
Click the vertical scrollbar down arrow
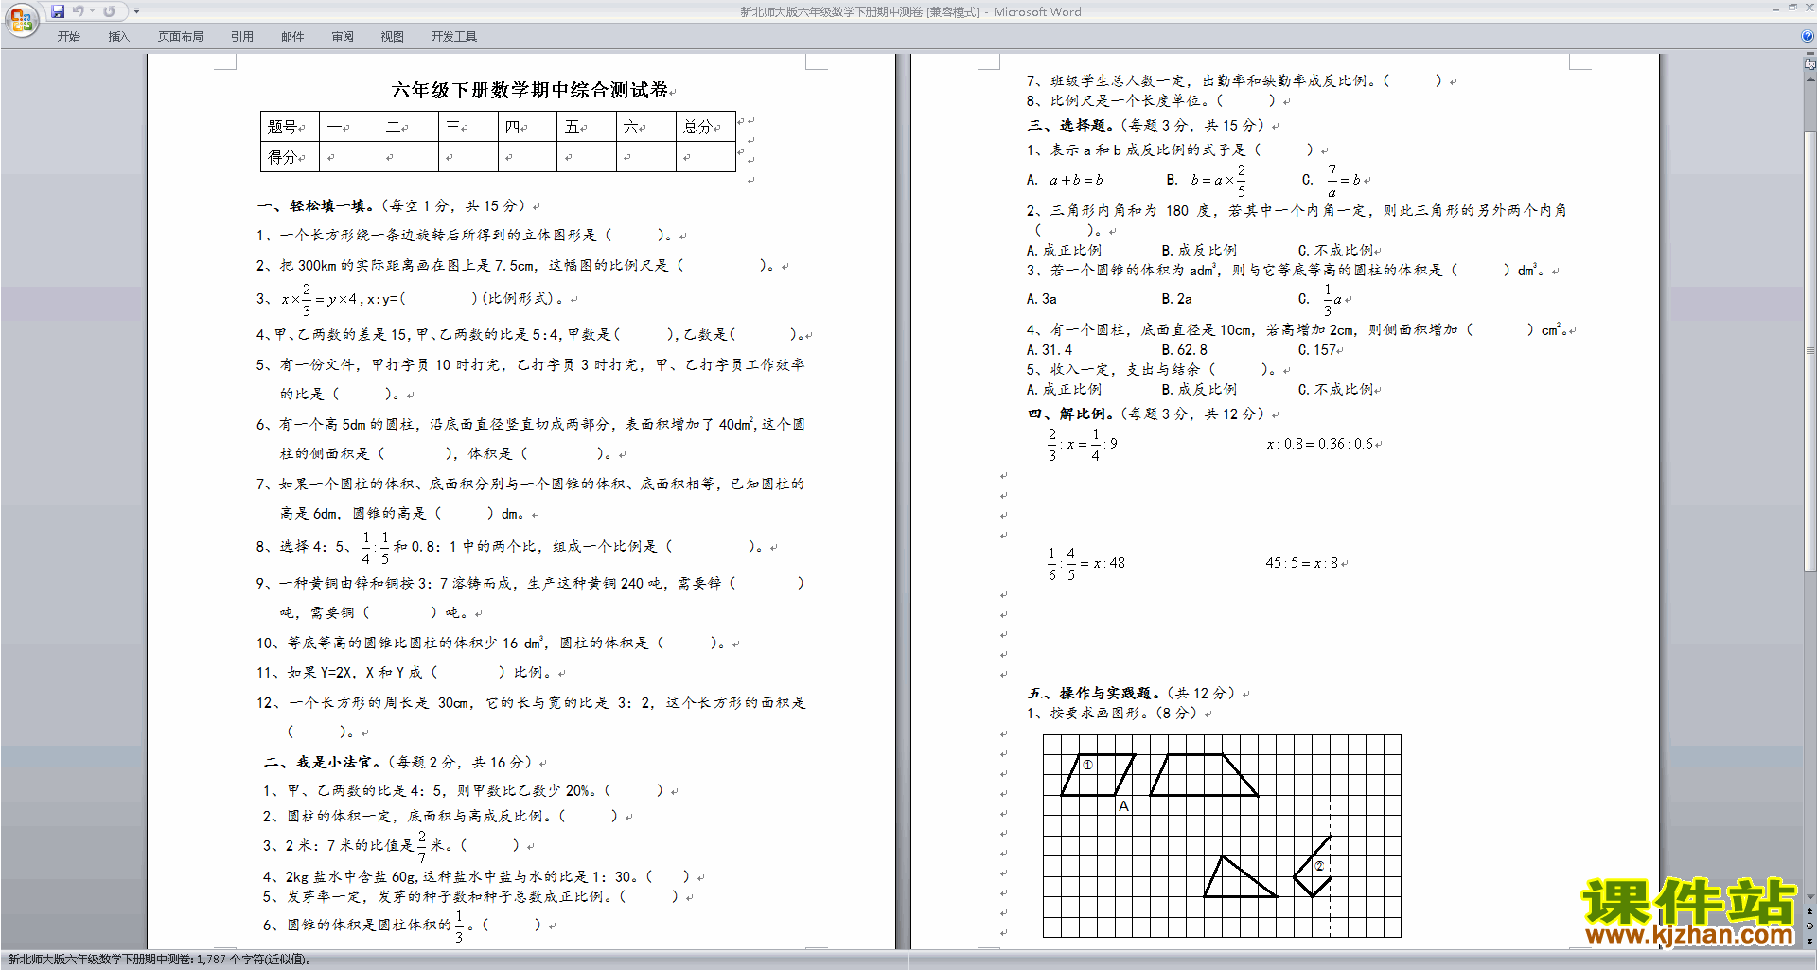pyautogui.click(x=1810, y=896)
